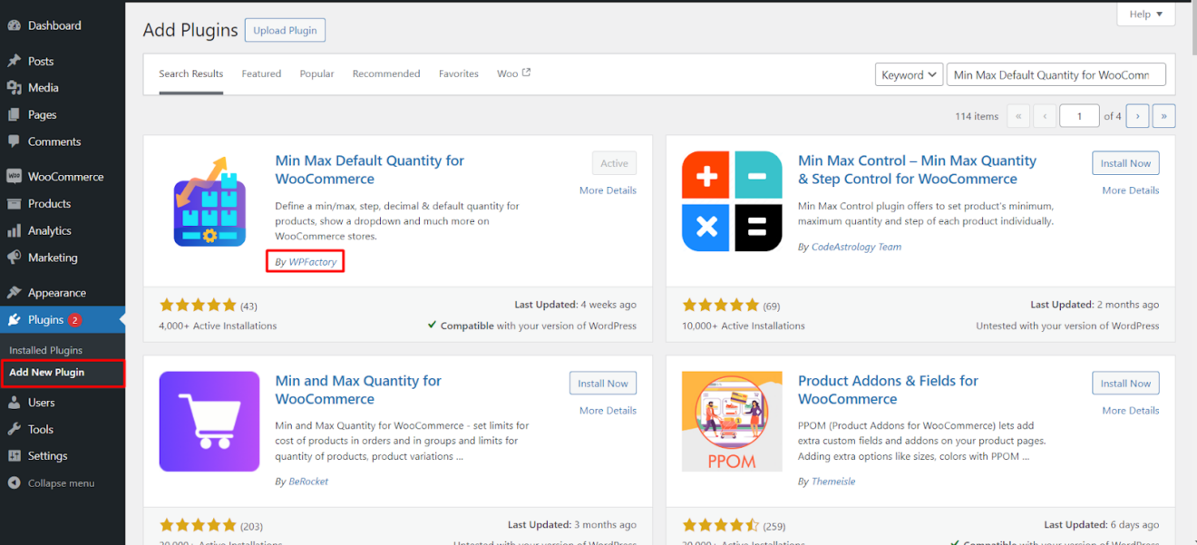This screenshot has height=545, width=1197.
Task: Switch to the Featured plugins tab
Action: (x=261, y=73)
